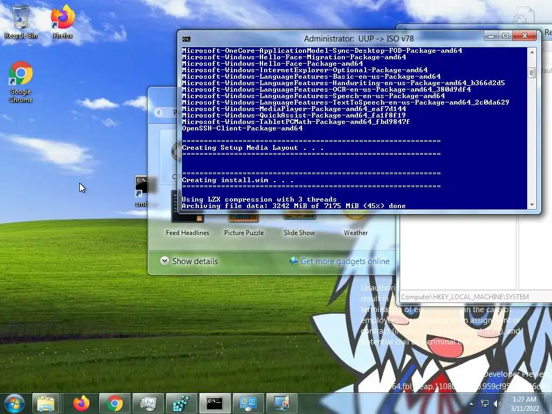Minimize the UUP -> ISO console window

pos(491,36)
